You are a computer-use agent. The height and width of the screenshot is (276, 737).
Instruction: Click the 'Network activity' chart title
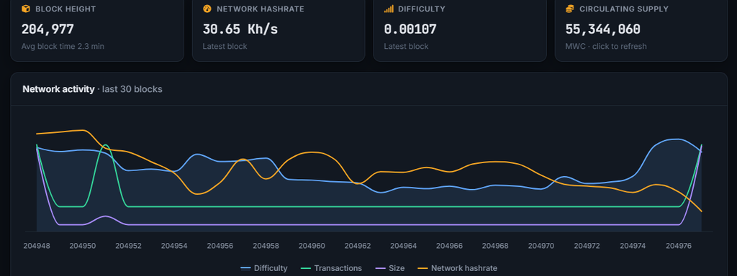coord(58,89)
